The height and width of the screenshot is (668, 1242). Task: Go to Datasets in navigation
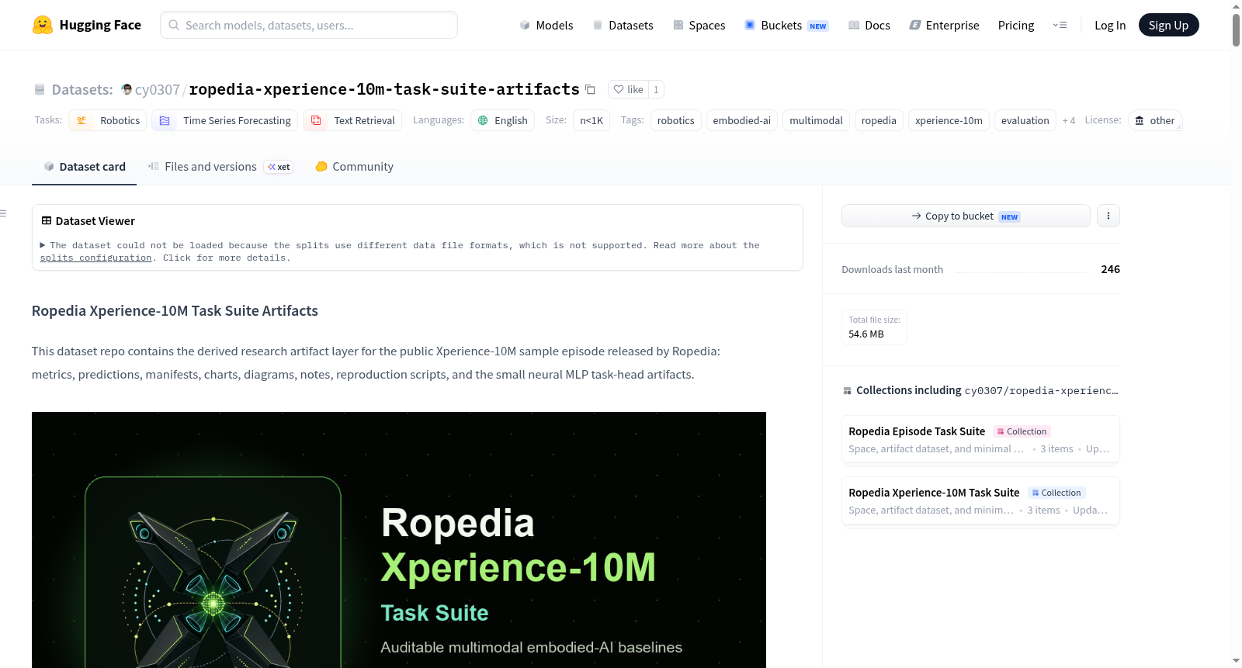(623, 25)
